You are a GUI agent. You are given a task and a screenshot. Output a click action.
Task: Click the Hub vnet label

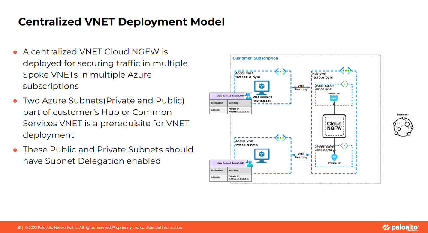pos(319,74)
